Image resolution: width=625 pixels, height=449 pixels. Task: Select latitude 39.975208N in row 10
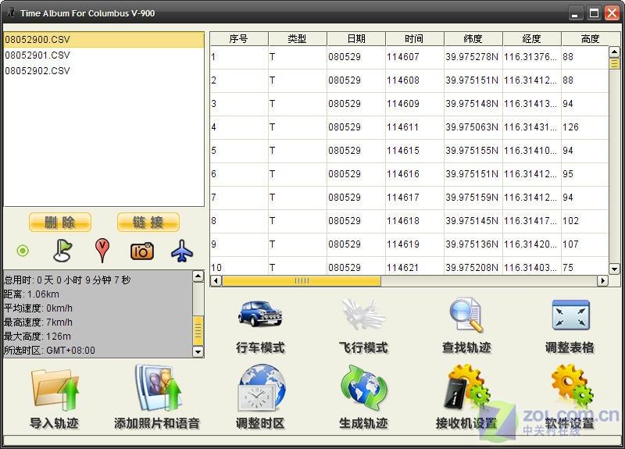[x=472, y=268]
